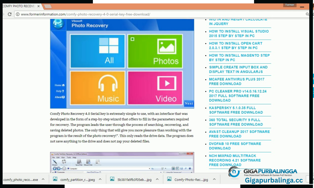The image size is (314, 188).
Task: Click the Music tile headphones icon
Action: pos(108,83)
